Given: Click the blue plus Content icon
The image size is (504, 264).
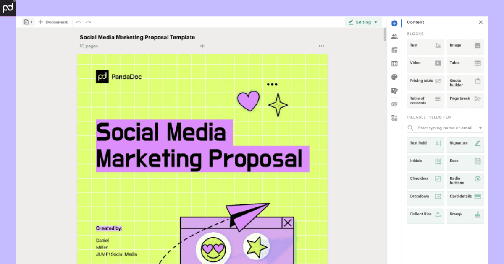Looking at the screenshot, I should coord(394,23).
